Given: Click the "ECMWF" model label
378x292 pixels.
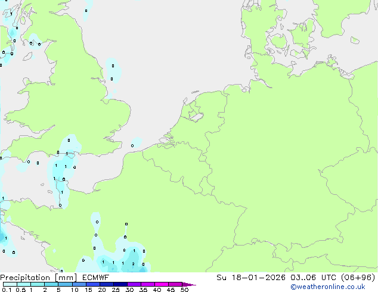Looking at the screenshot, I should pos(96,278).
